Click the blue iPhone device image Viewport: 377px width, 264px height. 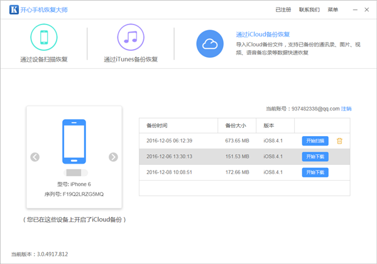click(x=74, y=142)
